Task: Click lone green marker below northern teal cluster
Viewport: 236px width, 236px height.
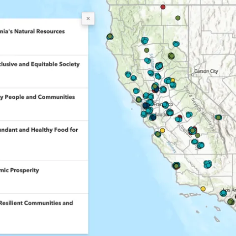Action: (x=147, y=50)
